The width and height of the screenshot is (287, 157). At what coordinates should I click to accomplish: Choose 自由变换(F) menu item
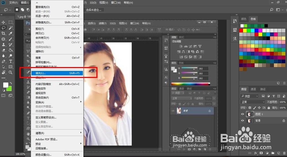57,98
